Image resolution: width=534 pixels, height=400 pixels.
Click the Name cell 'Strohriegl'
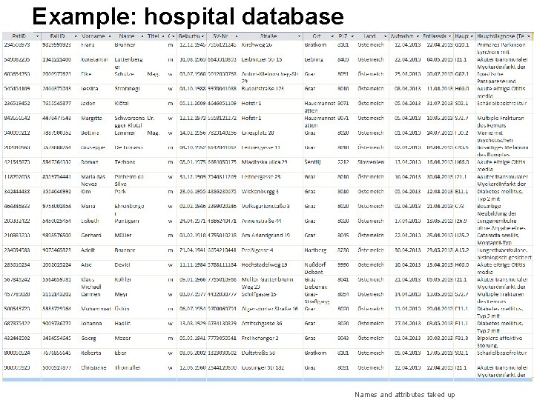coord(127,89)
